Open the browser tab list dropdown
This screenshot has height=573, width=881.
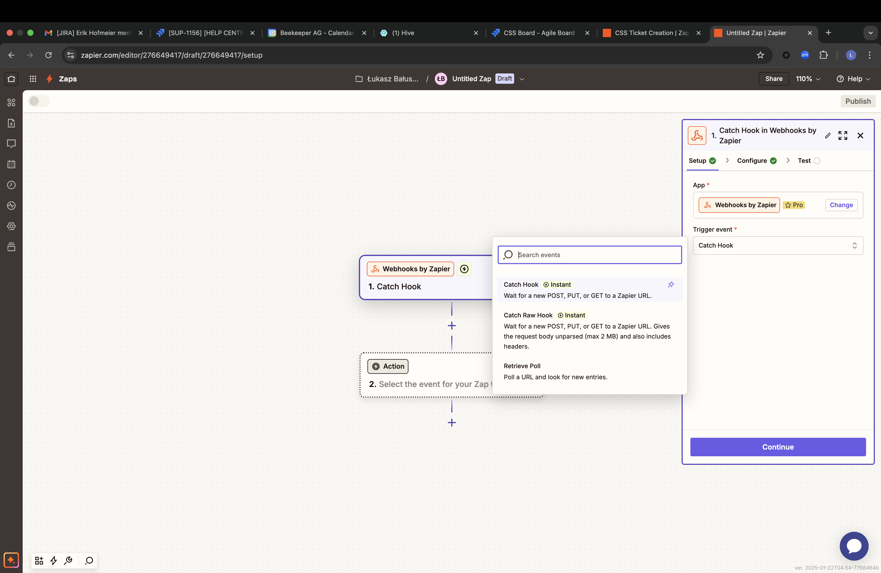pos(870,33)
